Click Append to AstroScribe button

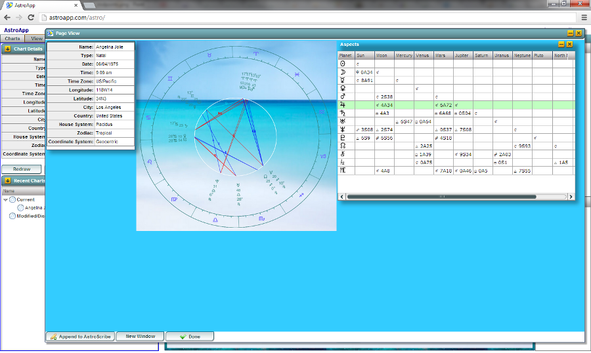click(80, 337)
